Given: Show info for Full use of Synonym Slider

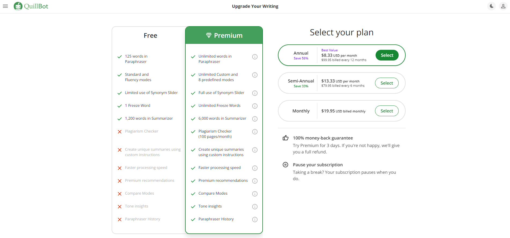Looking at the screenshot, I should 255,93.
